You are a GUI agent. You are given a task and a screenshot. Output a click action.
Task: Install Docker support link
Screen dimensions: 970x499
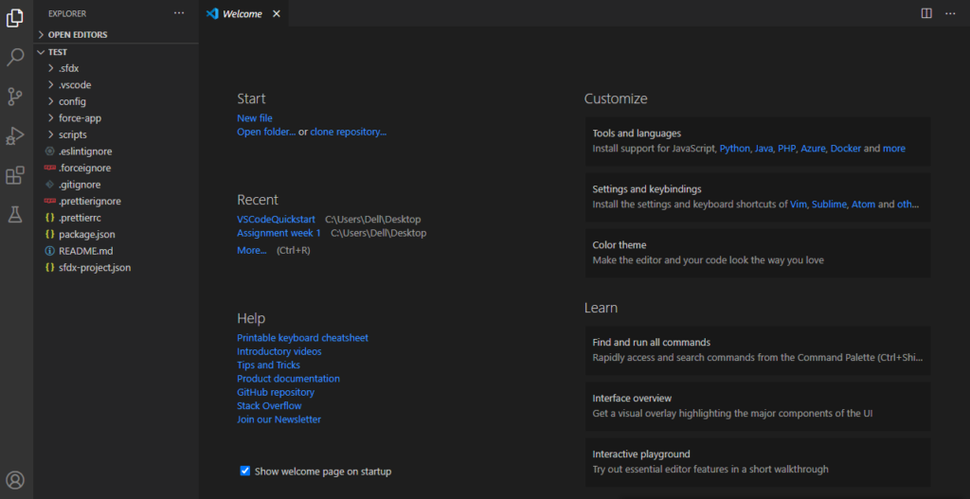coord(846,149)
